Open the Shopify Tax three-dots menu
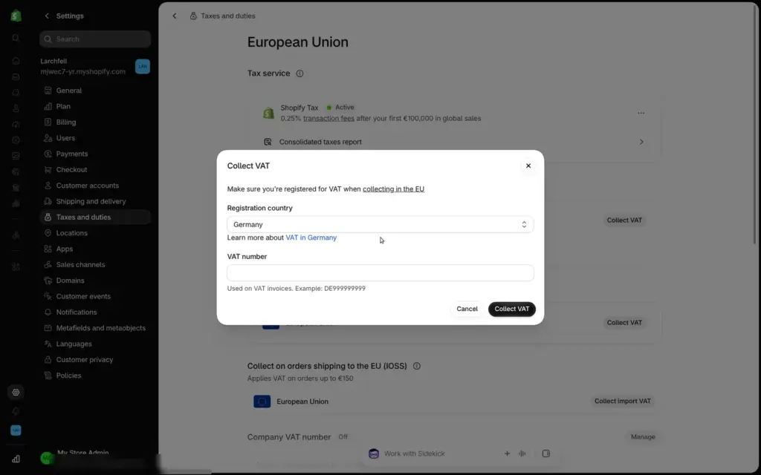This screenshot has width=761, height=475. [641, 113]
